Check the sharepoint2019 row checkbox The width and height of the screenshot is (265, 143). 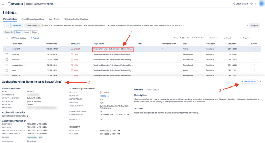[x=7, y=65]
